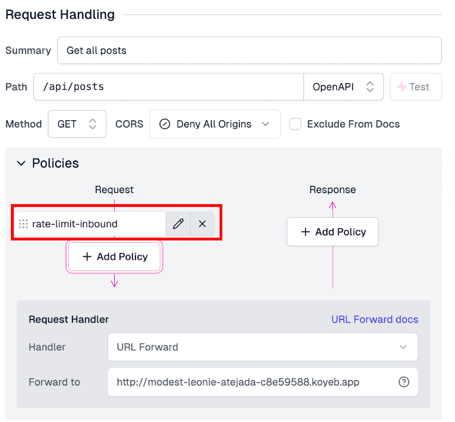Click the /api/posts path field
This screenshot has height=422, width=455.
pyautogui.click(x=168, y=87)
